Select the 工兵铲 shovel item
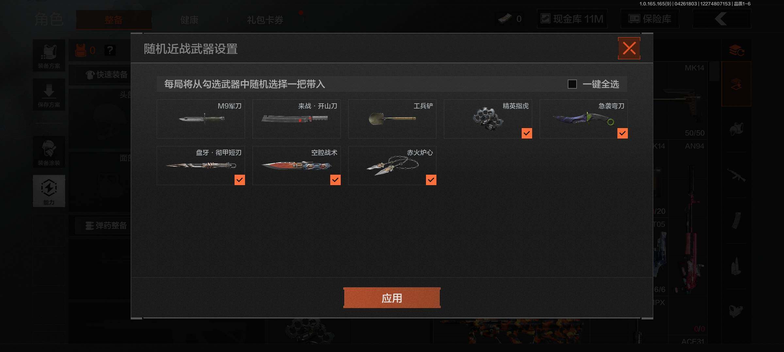 (x=392, y=119)
